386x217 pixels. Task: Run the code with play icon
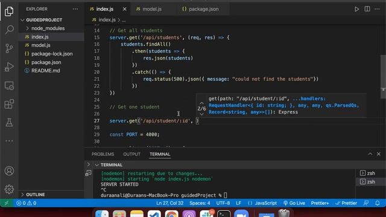356,9
